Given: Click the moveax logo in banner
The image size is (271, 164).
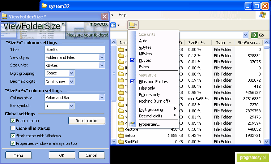Looking at the screenshot, I should coord(98,24).
